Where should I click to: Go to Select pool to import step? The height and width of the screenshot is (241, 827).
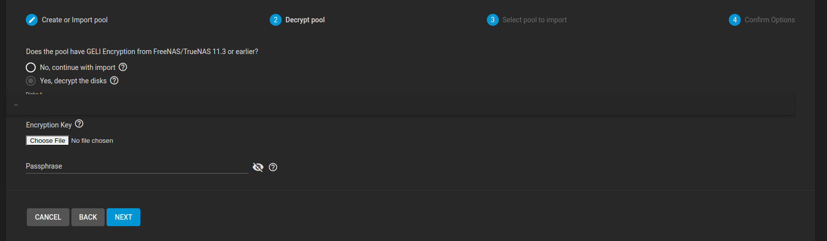coord(534,20)
